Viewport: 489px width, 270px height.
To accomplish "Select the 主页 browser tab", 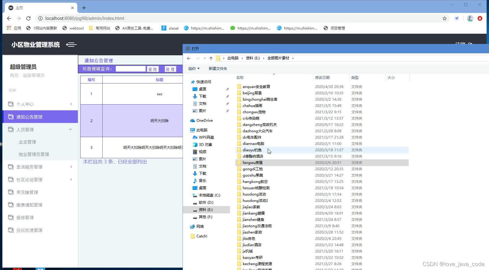I will (x=41, y=8).
